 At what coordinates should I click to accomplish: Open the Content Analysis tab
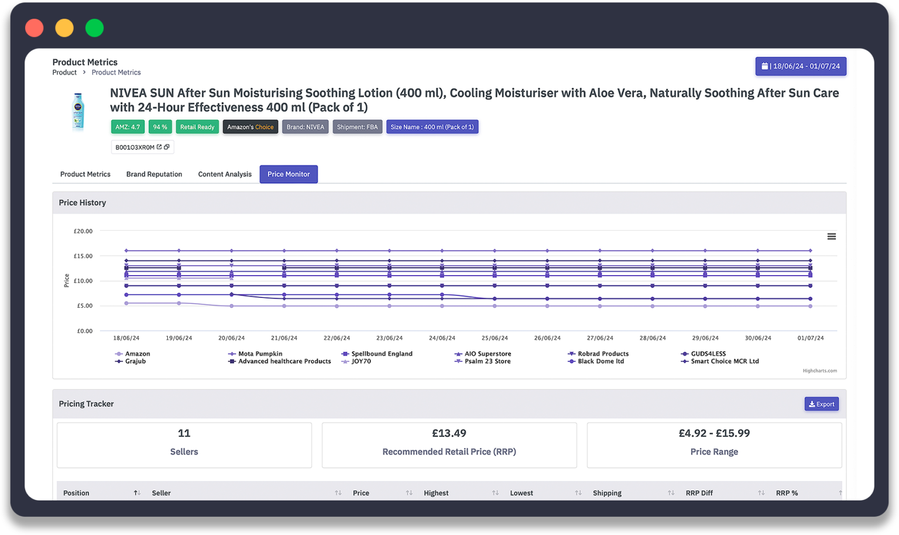click(225, 174)
